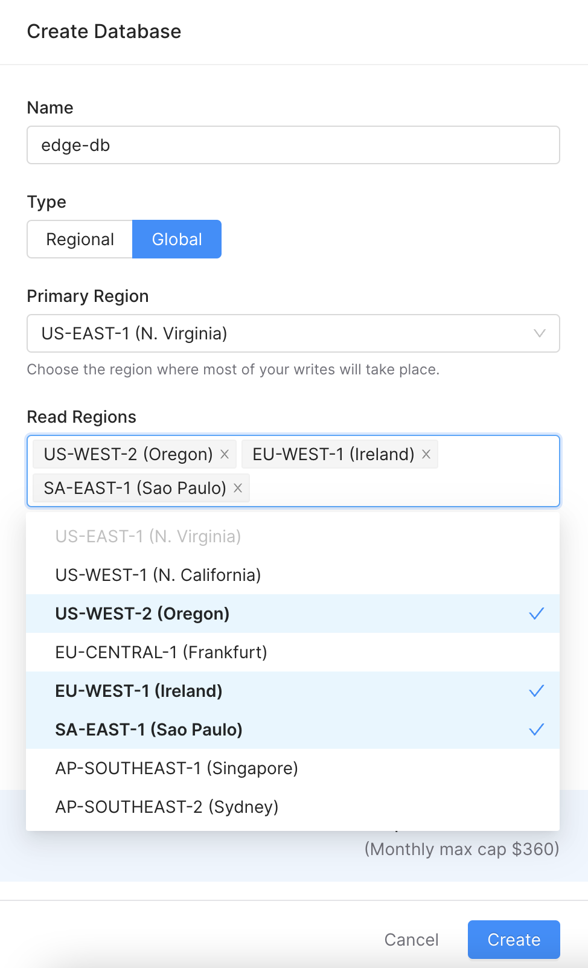Pick AP-SOUTHEAST-2 (Sydney) option
The width and height of the screenshot is (588, 968).
click(167, 807)
